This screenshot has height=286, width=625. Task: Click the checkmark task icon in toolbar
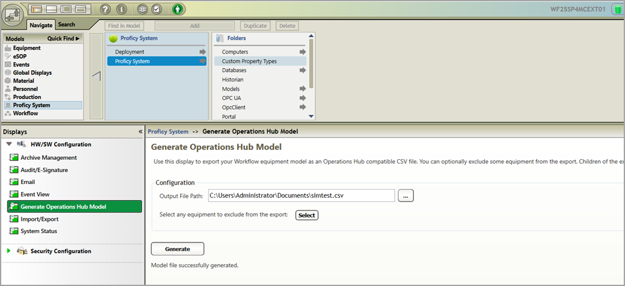click(157, 9)
